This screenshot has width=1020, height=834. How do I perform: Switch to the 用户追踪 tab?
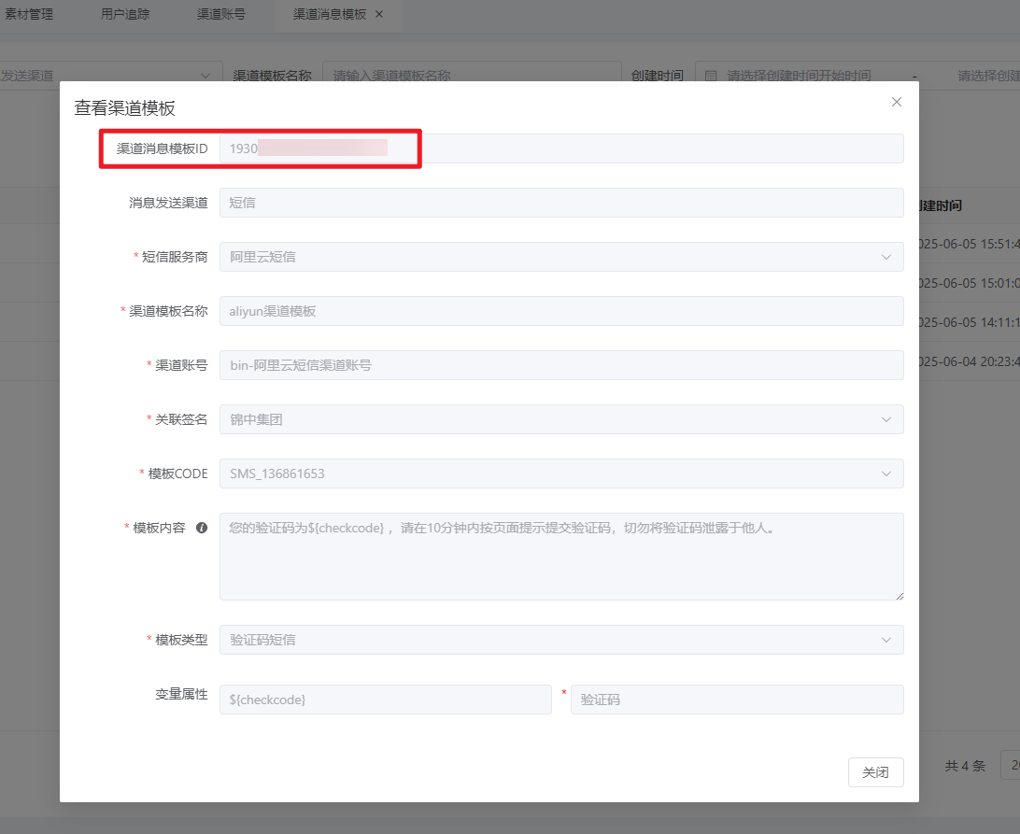pyautogui.click(x=125, y=14)
